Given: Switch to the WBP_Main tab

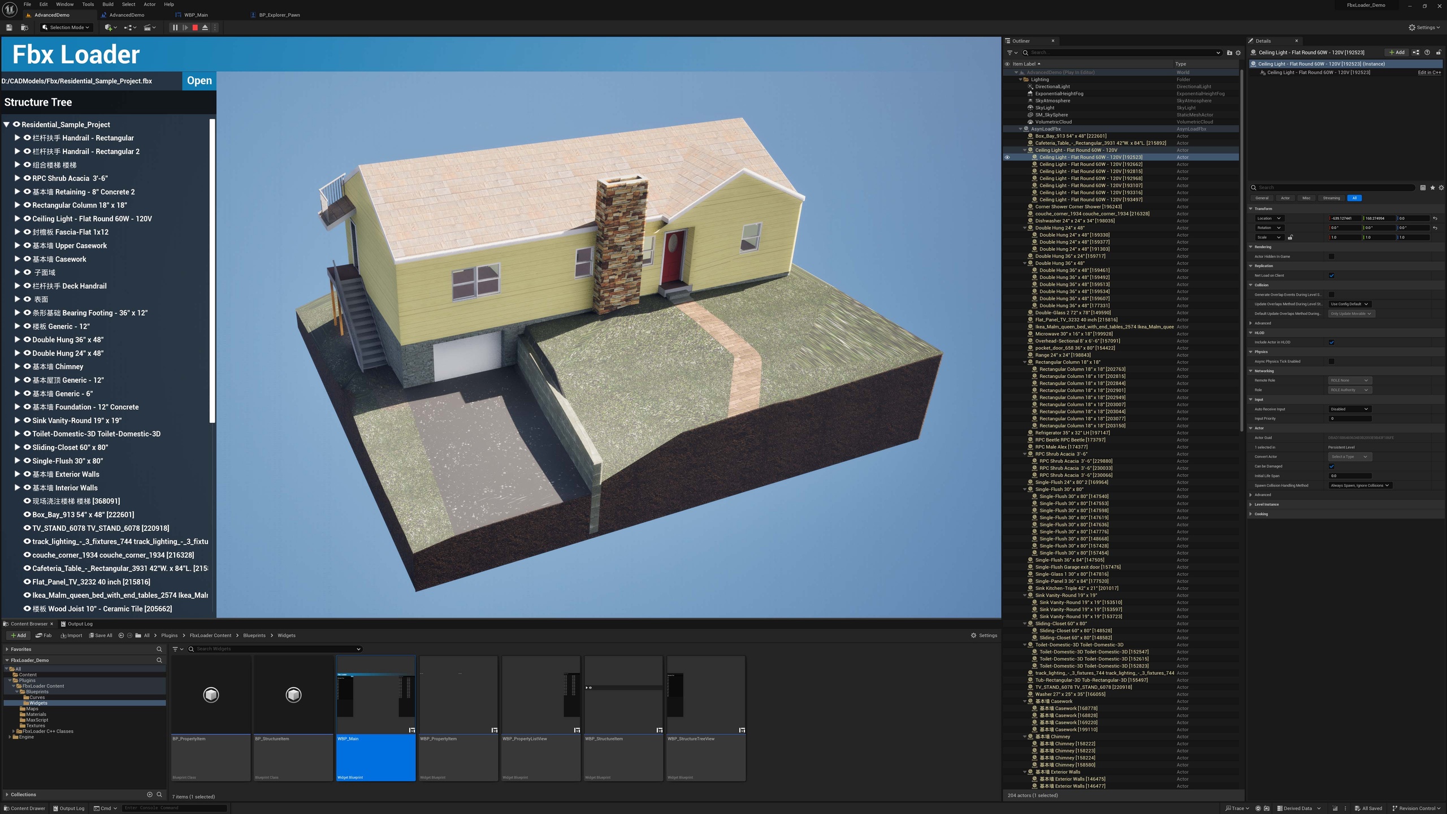Looking at the screenshot, I should (196, 15).
